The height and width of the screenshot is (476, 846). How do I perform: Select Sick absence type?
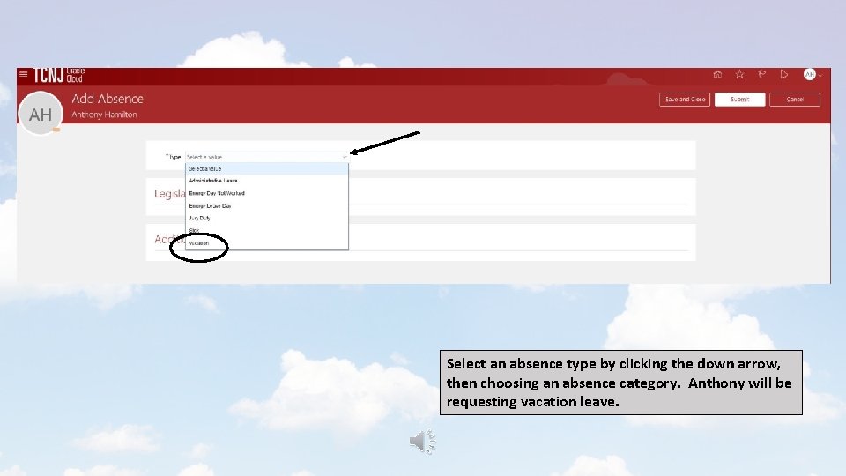267,230
